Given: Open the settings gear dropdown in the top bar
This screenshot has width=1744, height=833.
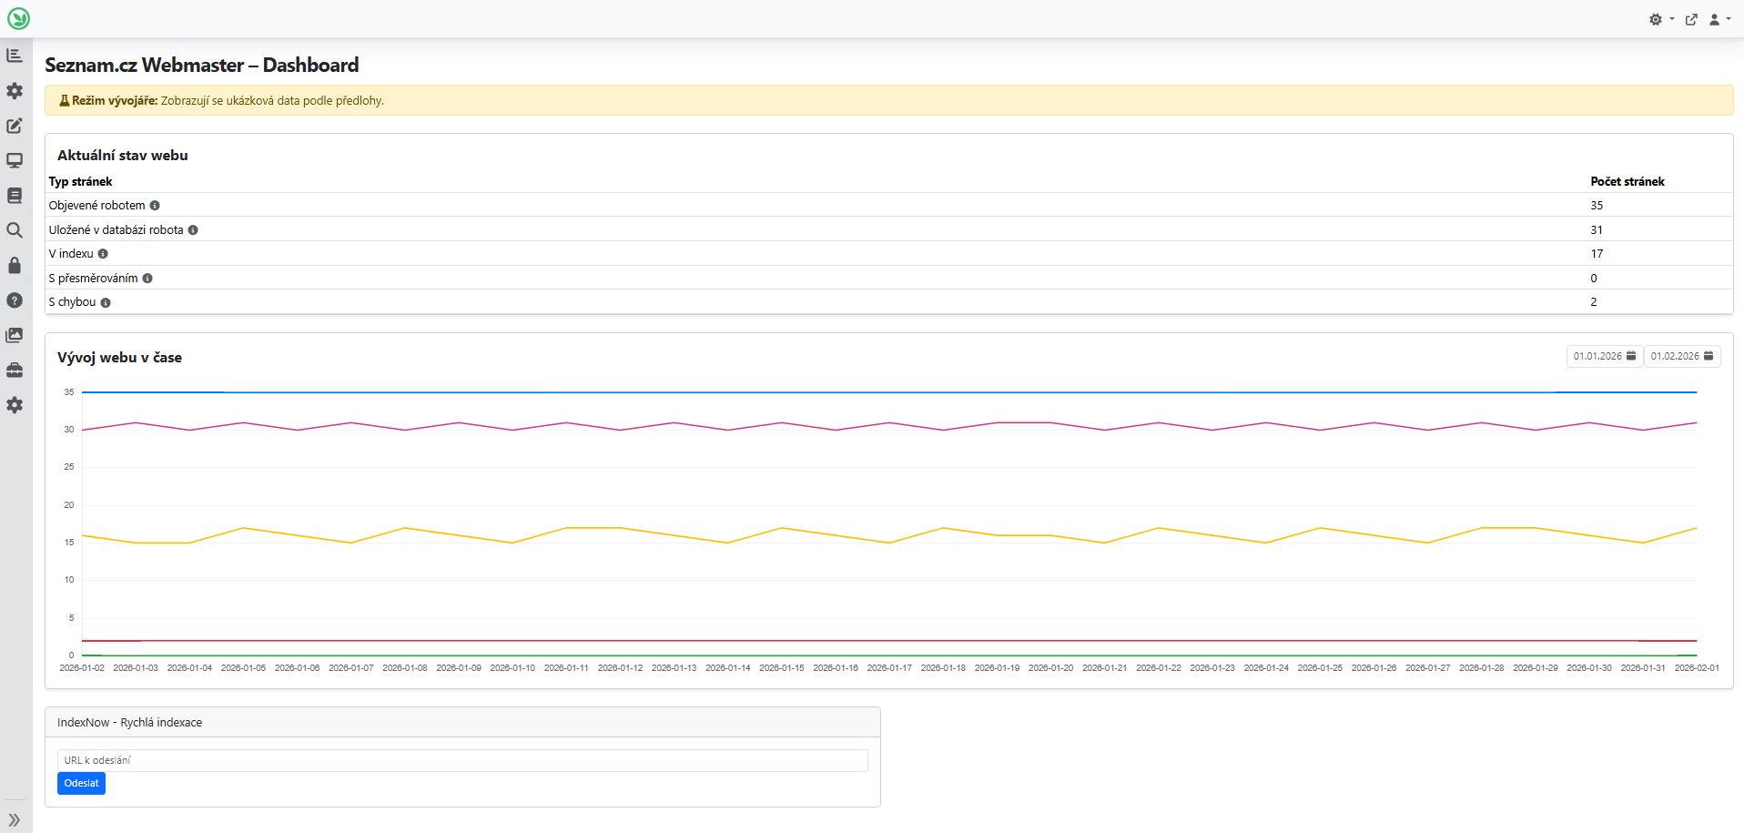Looking at the screenshot, I should click(x=1661, y=19).
